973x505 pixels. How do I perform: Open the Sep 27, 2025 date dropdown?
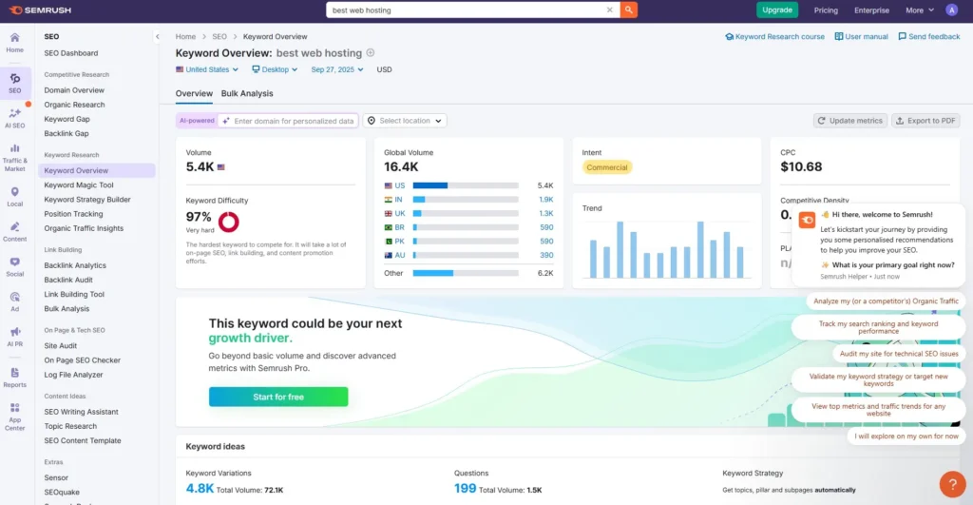point(337,69)
